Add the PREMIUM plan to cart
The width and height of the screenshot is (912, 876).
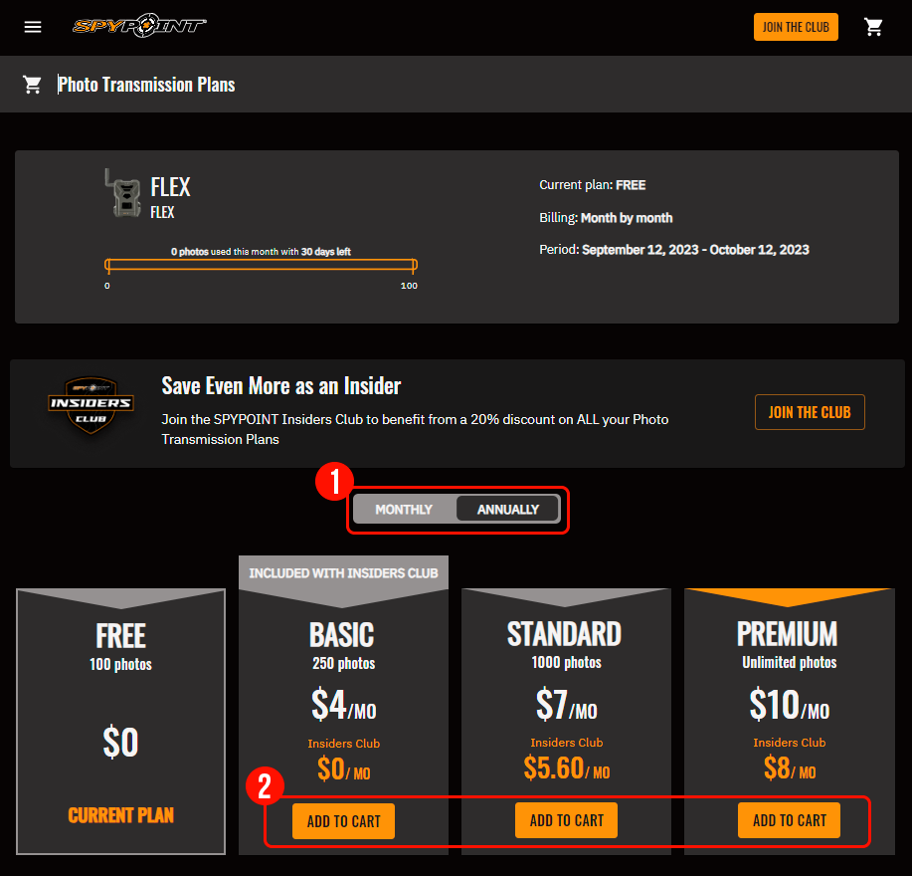click(790, 820)
